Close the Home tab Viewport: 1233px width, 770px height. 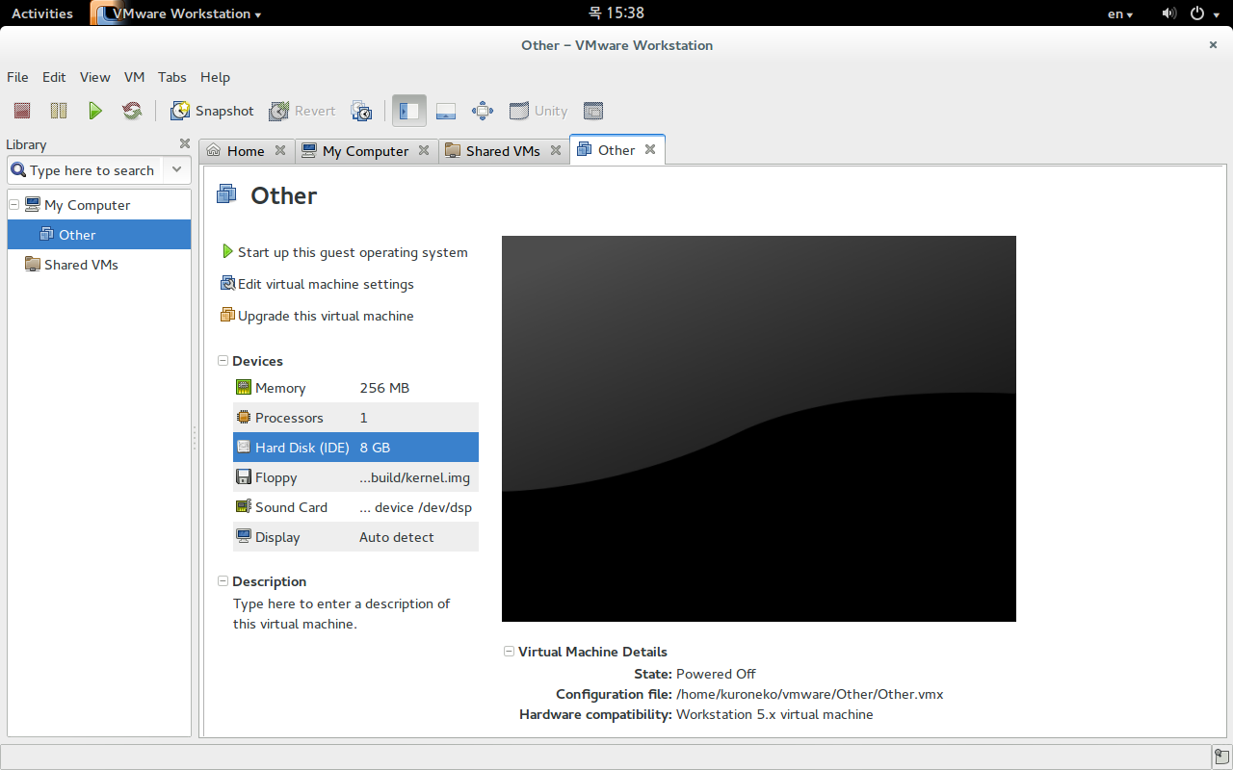click(280, 150)
